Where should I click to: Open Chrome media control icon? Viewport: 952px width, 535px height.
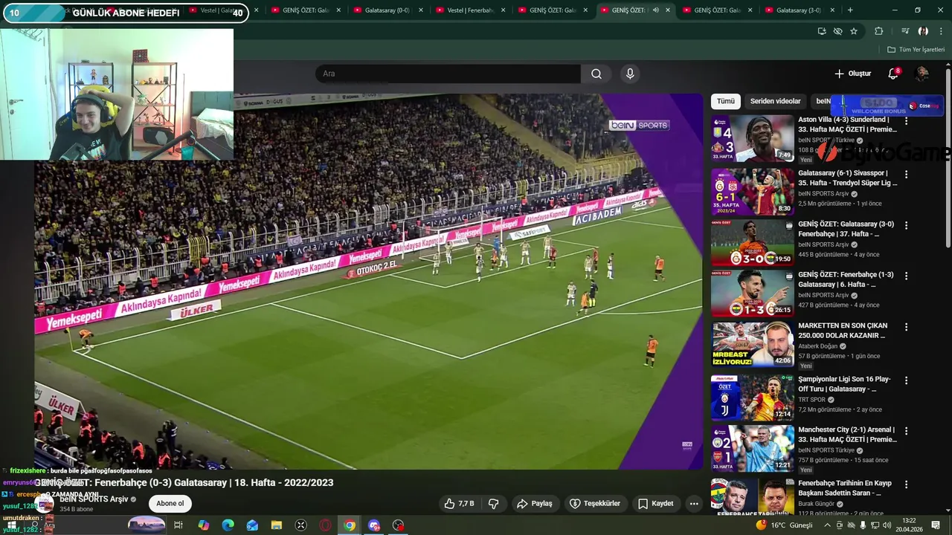pyautogui.click(x=905, y=31)
